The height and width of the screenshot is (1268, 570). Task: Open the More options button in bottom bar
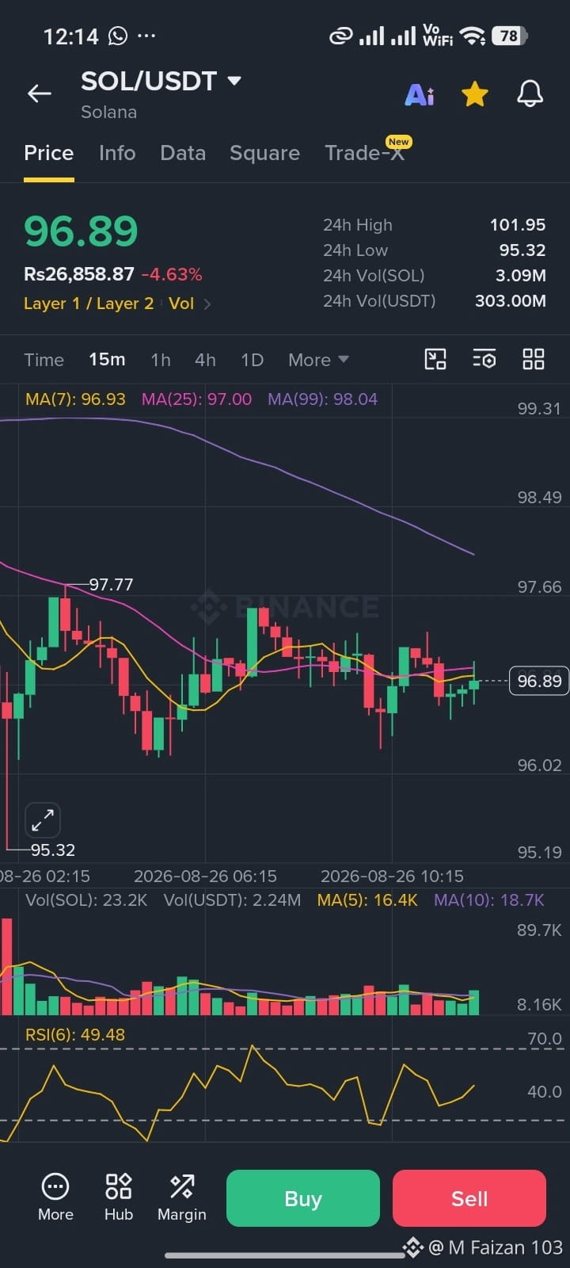[x=55, y=1197]
